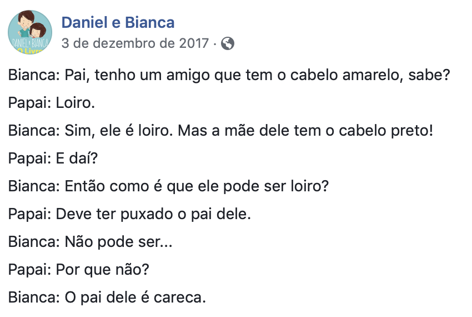Click the line 'Papai: Deve ter puxado o pai dele.'

click(129, 214)
